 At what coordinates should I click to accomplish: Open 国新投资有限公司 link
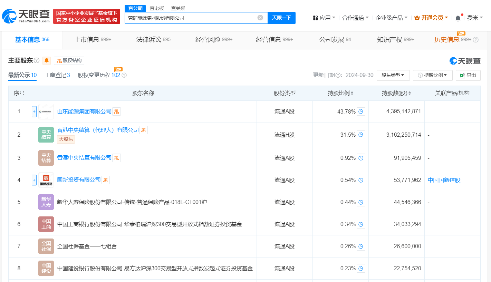(x=79, y=180)
